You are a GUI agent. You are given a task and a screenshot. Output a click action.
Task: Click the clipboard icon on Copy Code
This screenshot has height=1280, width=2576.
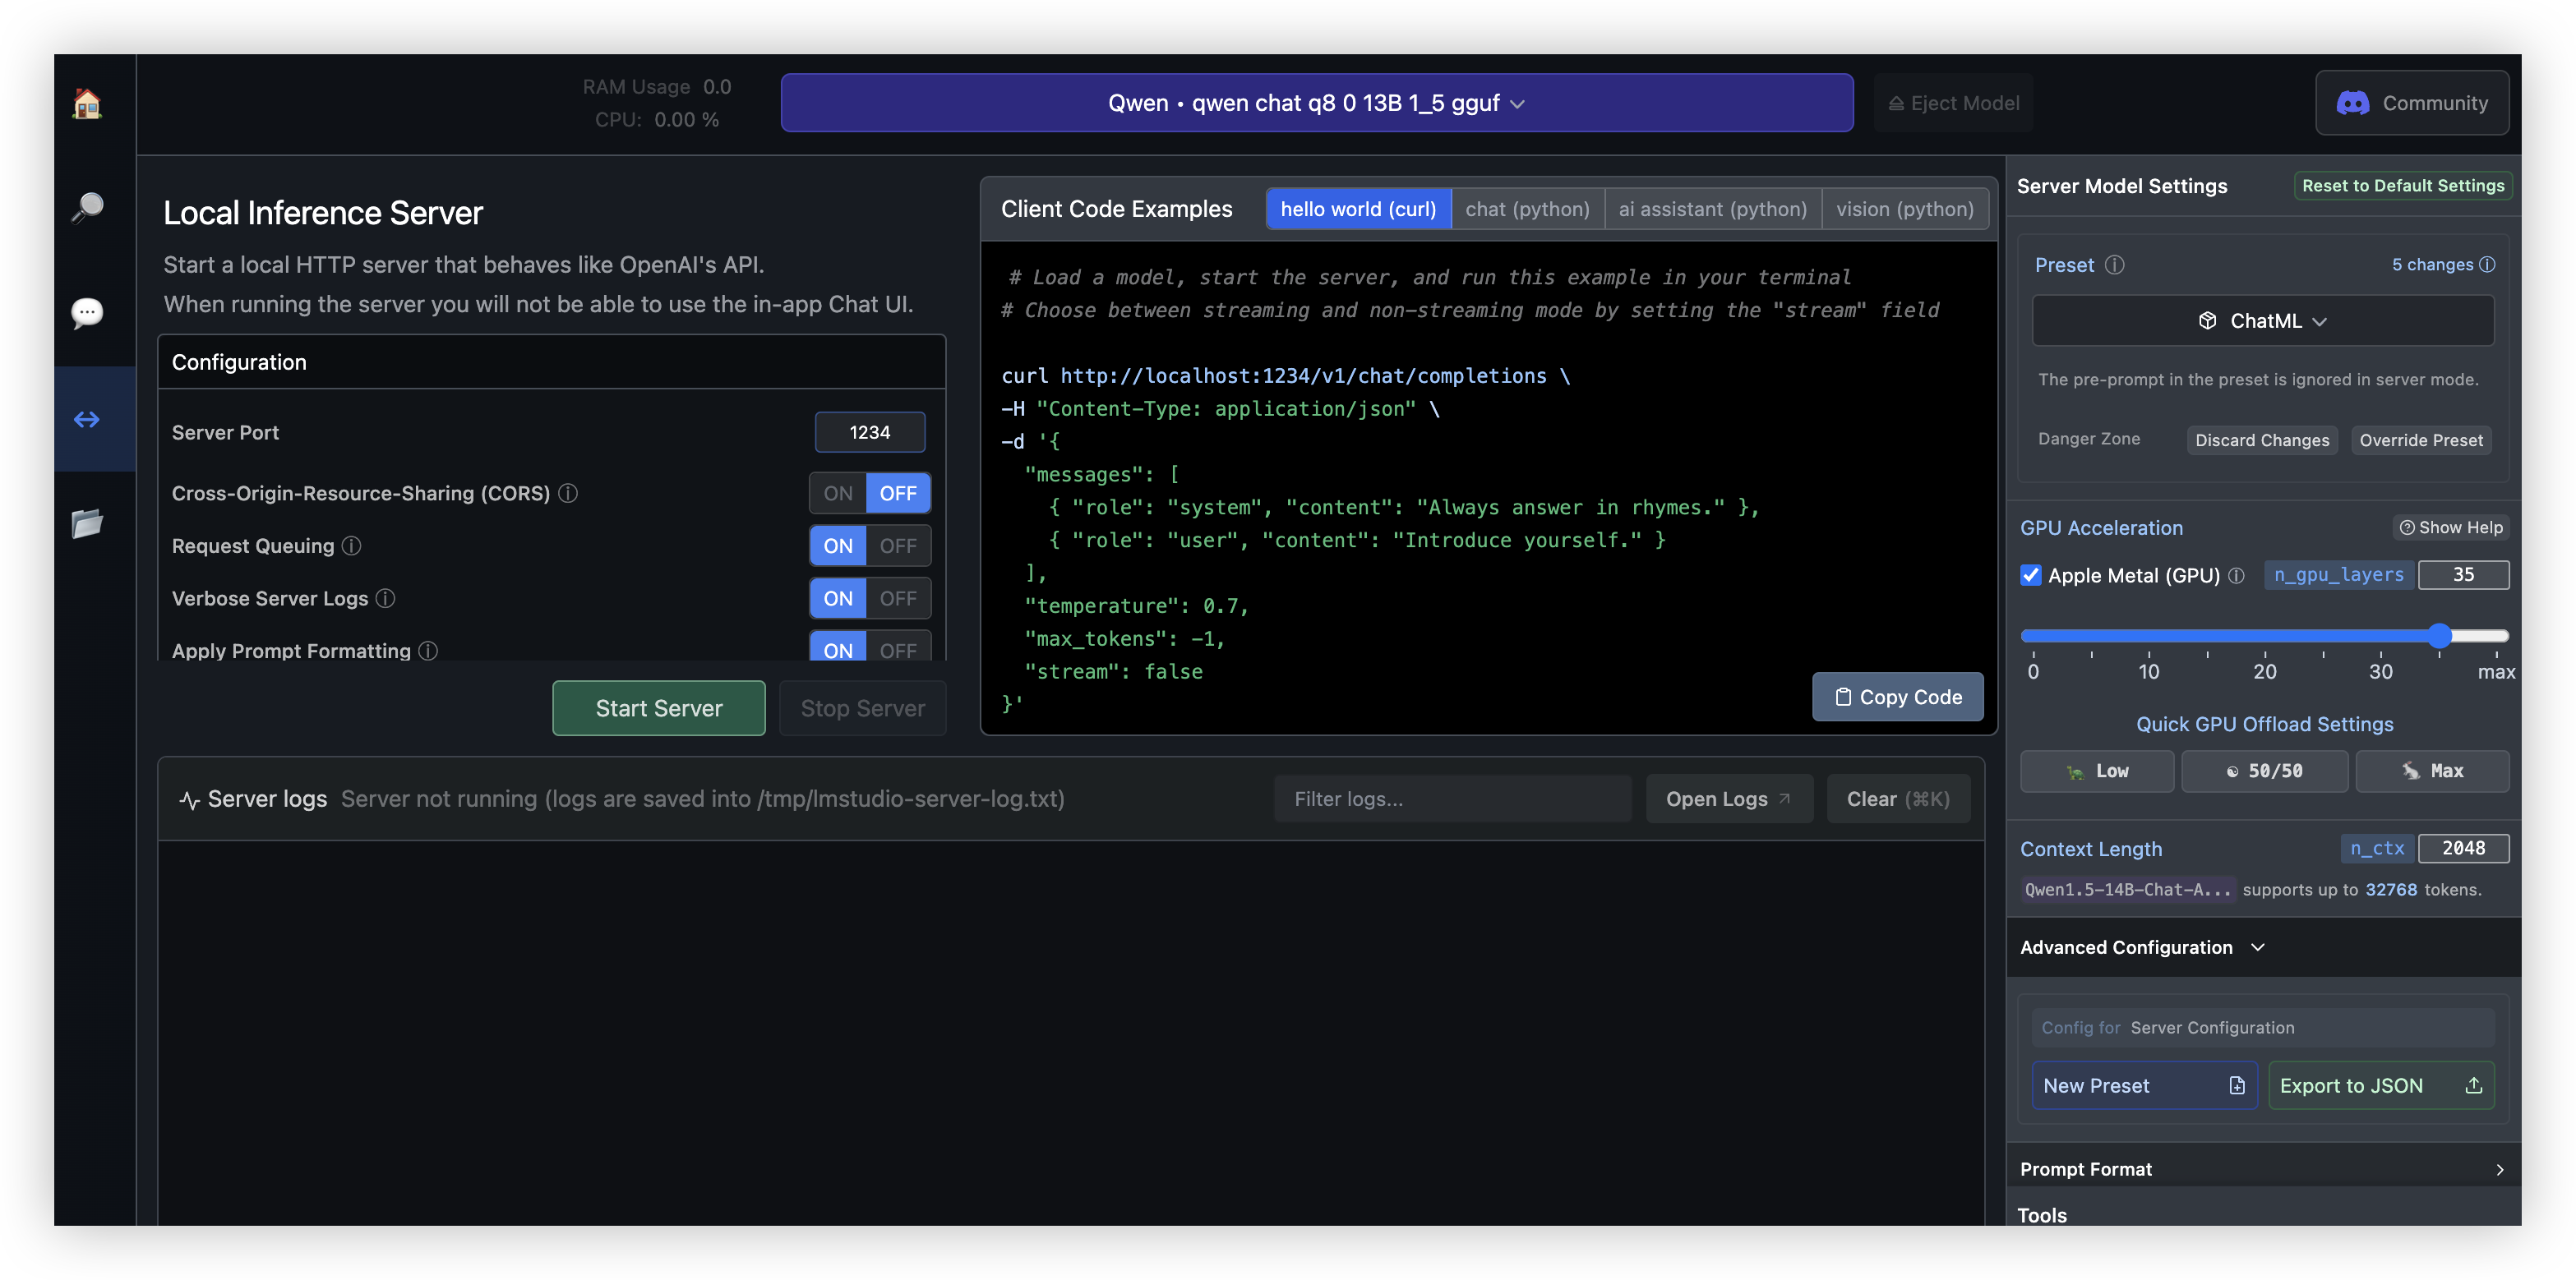1843,697
